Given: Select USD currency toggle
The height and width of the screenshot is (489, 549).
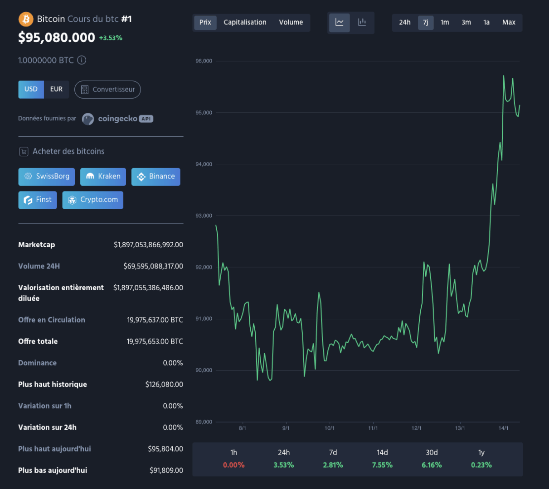Looking at the screenshot, I should tap(31, 89).
